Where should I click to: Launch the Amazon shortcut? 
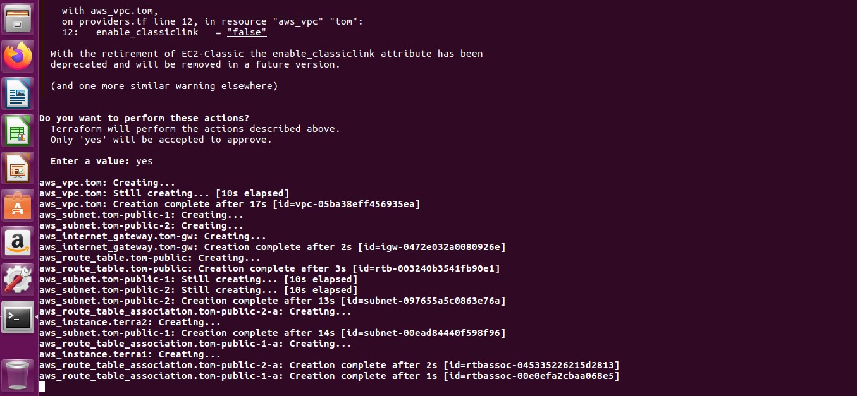[17, 242]
